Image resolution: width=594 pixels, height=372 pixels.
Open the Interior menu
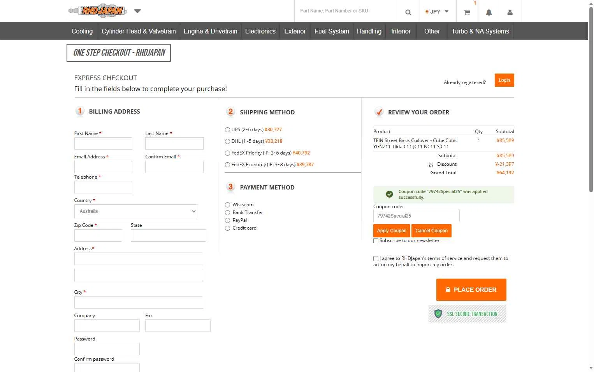tap(401, 31)
